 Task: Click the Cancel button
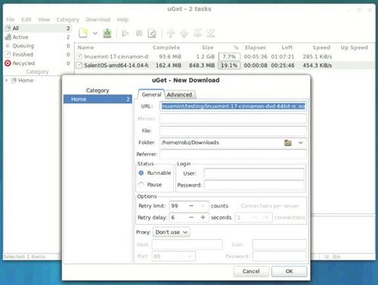point(251,271)
